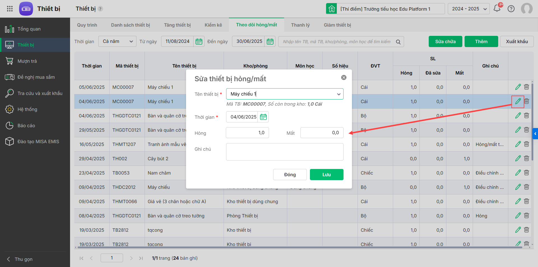Open the Cả năm time range dropdown
The height and width of the screenshot is (267, 538).
point(117,41)
